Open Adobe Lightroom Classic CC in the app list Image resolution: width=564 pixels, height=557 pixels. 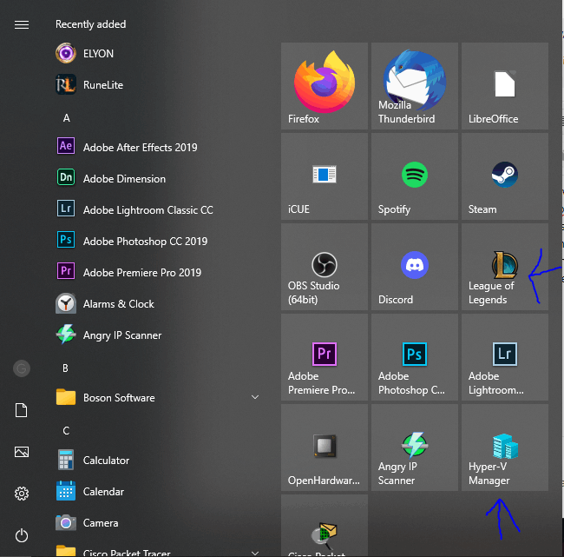(158, 209)
